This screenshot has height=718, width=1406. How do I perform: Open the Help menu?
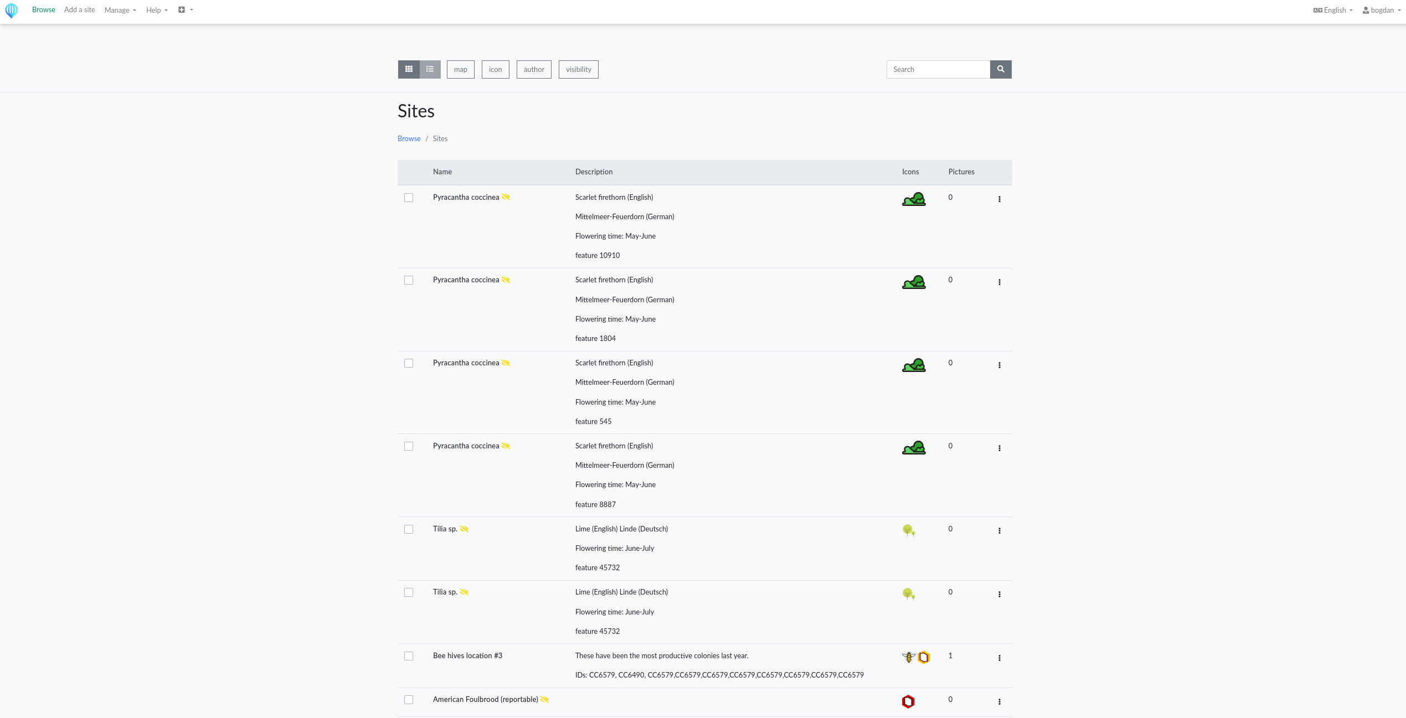[157, 10]
